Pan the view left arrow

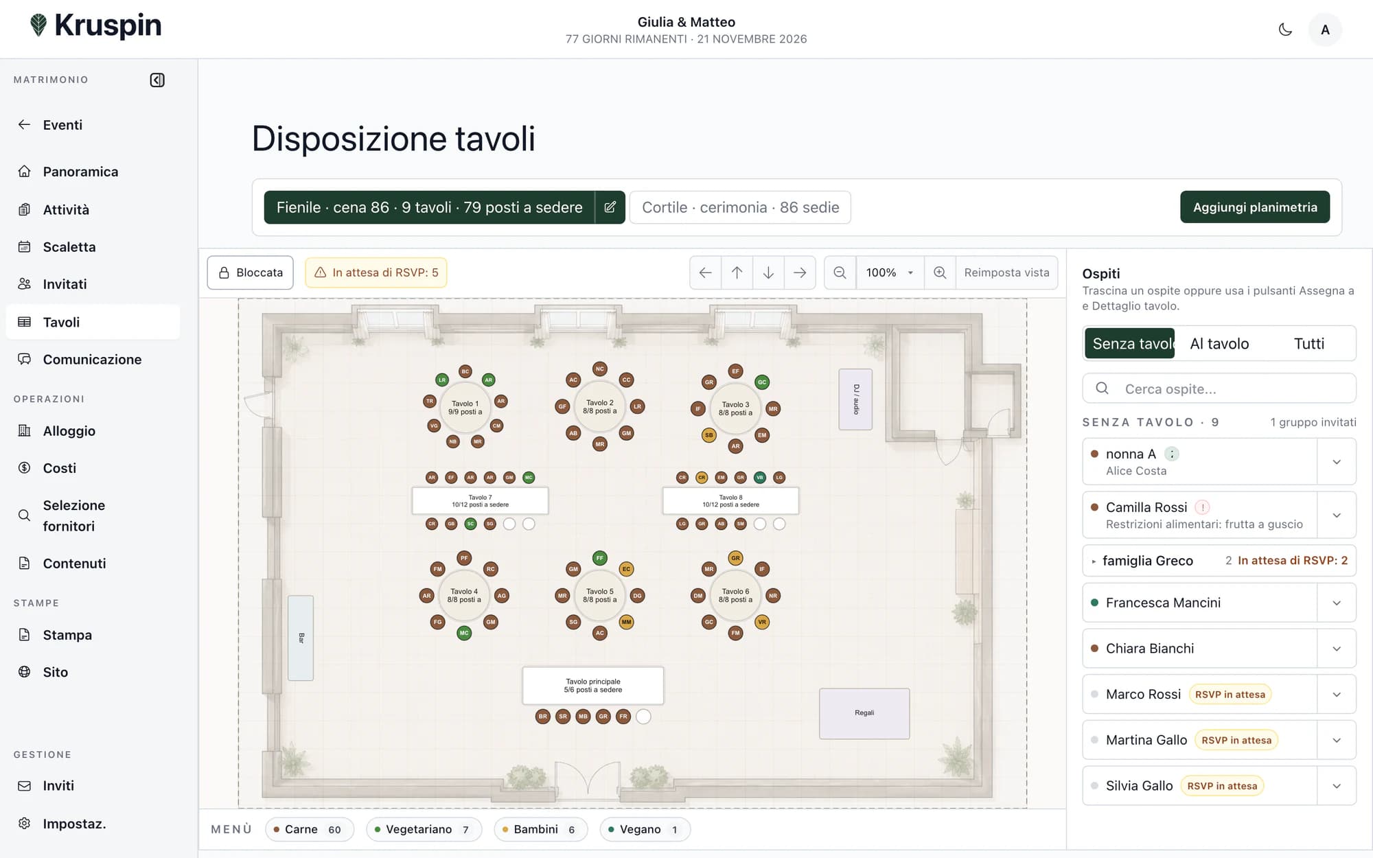coord(705,273)
